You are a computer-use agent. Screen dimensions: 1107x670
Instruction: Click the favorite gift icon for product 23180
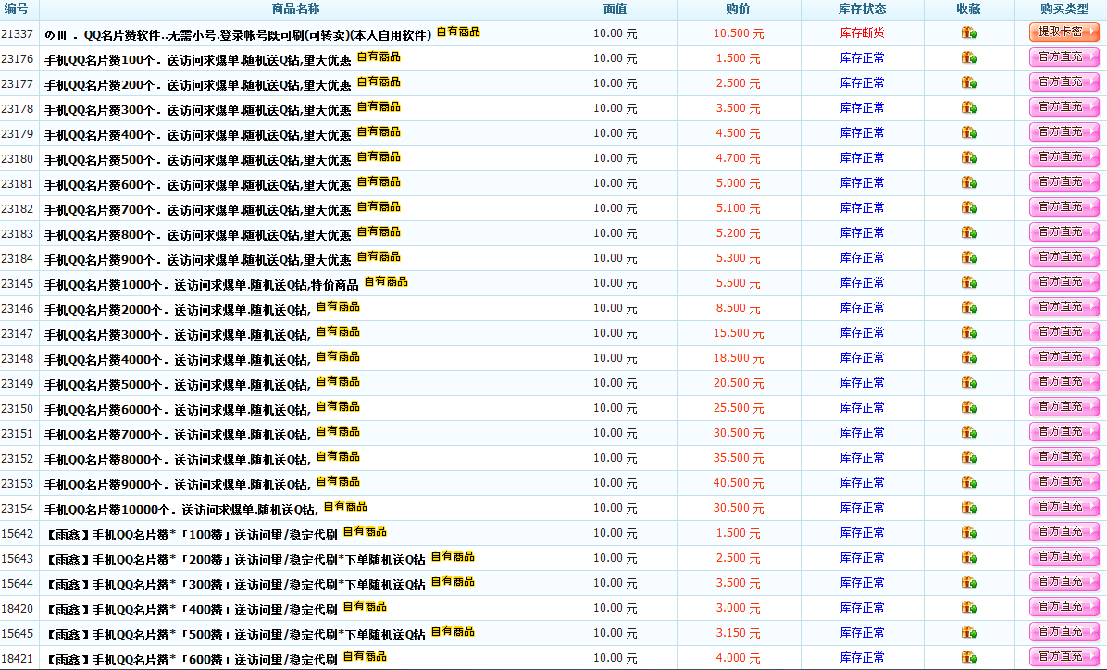(968, 157)
